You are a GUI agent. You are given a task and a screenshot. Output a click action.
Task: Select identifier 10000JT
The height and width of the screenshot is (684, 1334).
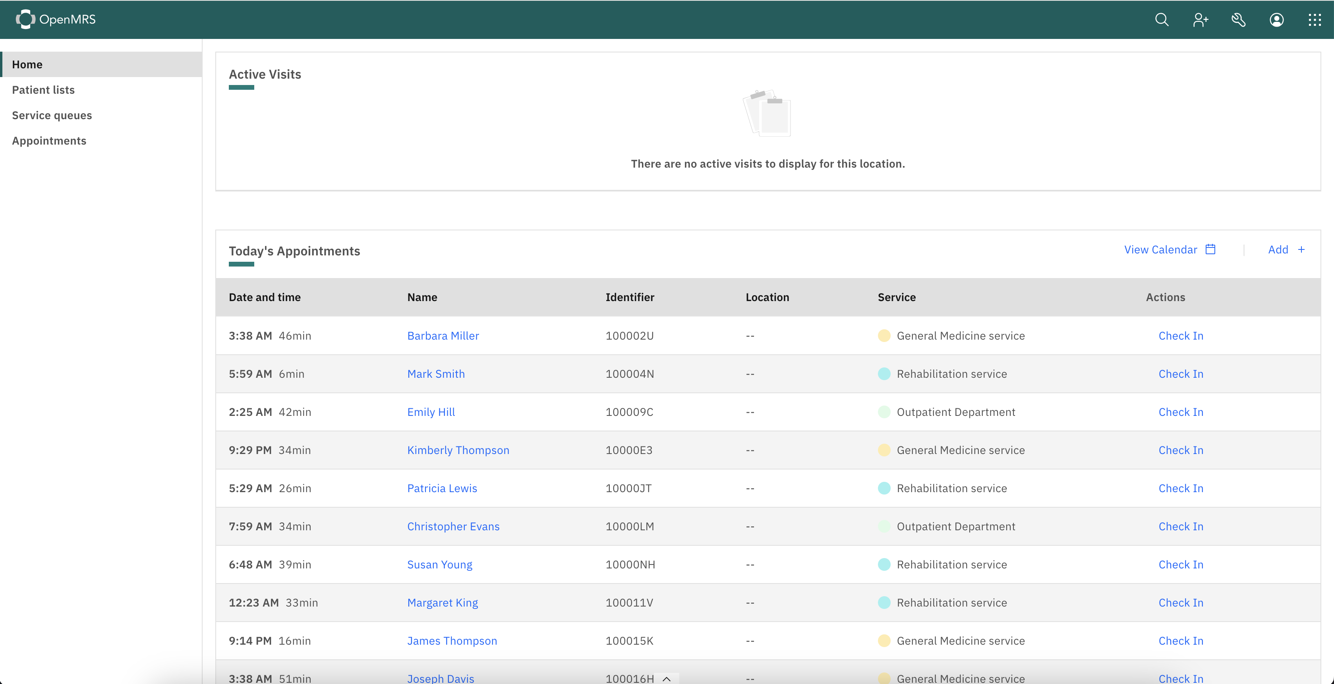tap(628, 488)
